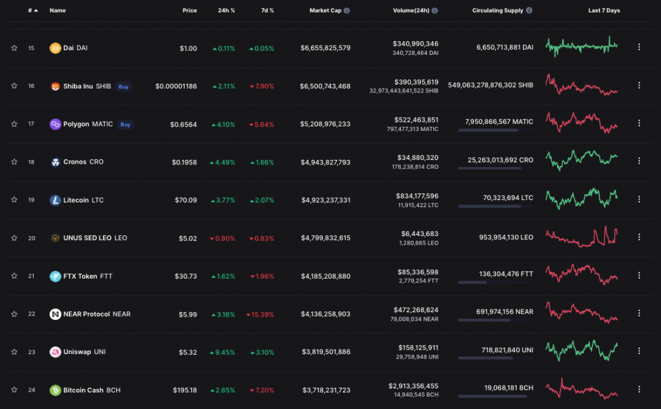Click the NEAR Protocol logo
The height and width of the screenshot is (409, 661).
[x=56, y=314]
